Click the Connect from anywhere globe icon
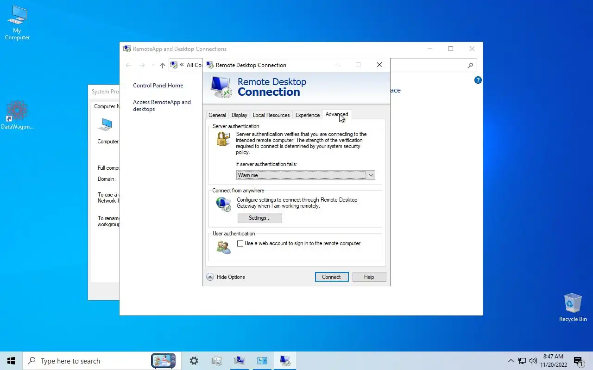The image size is (593, 370). click(223, 204)
